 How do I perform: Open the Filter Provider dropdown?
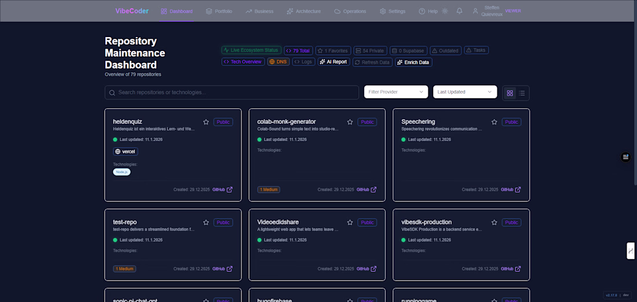(x=396, y=92)
